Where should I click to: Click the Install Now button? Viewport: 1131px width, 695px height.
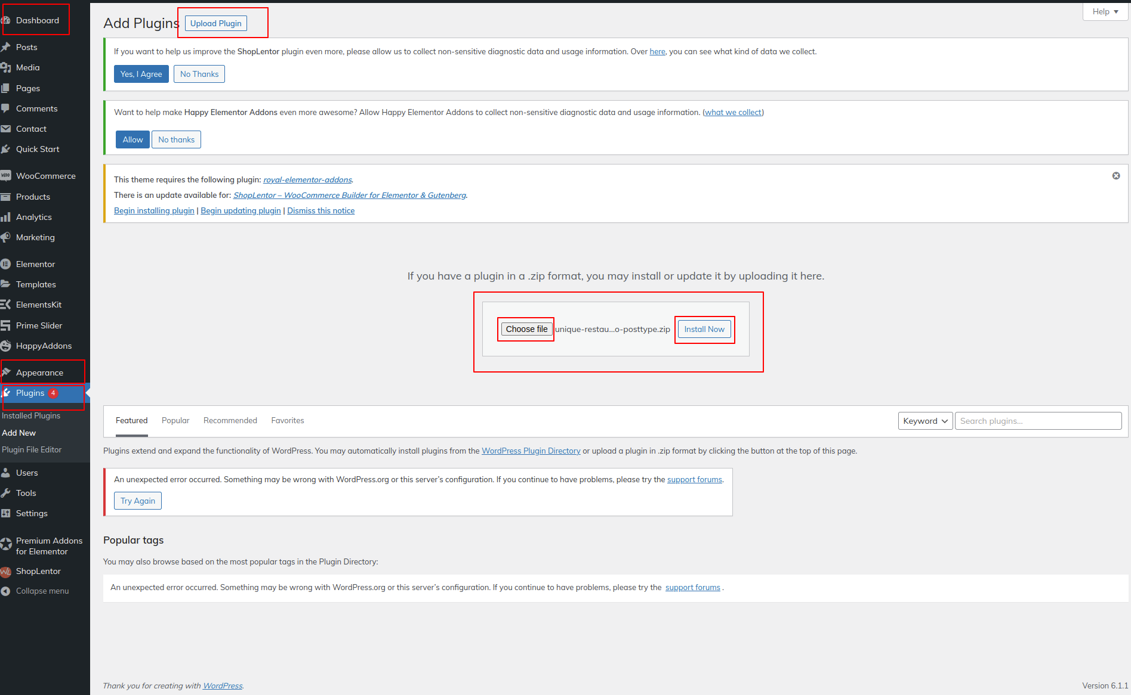(704, 329)
